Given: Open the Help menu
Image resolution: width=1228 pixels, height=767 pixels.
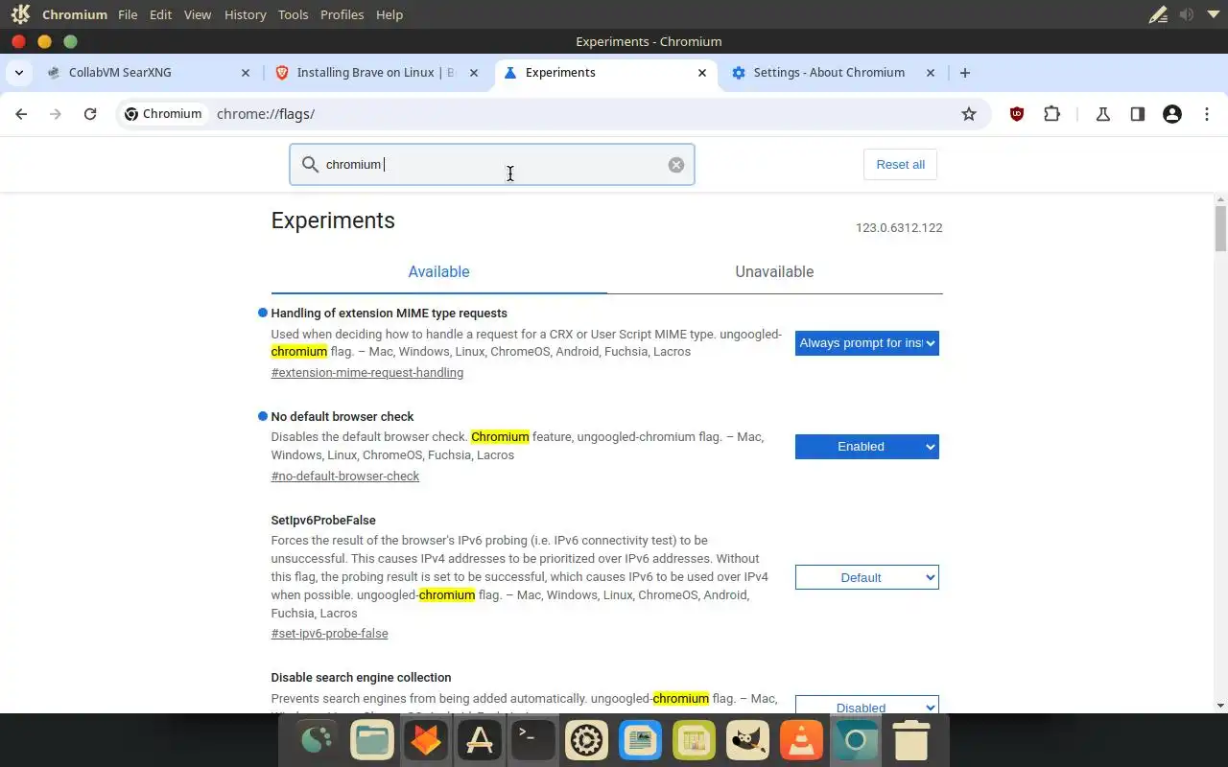Looking at the screenshot, I should point(390,14).
